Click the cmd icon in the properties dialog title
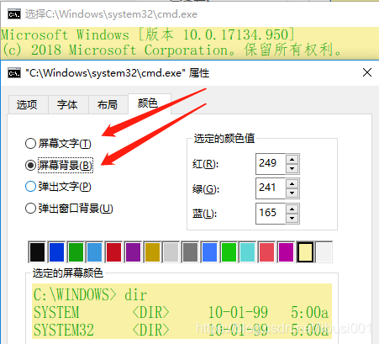This screenshot has width=379, height=344. 14,73
